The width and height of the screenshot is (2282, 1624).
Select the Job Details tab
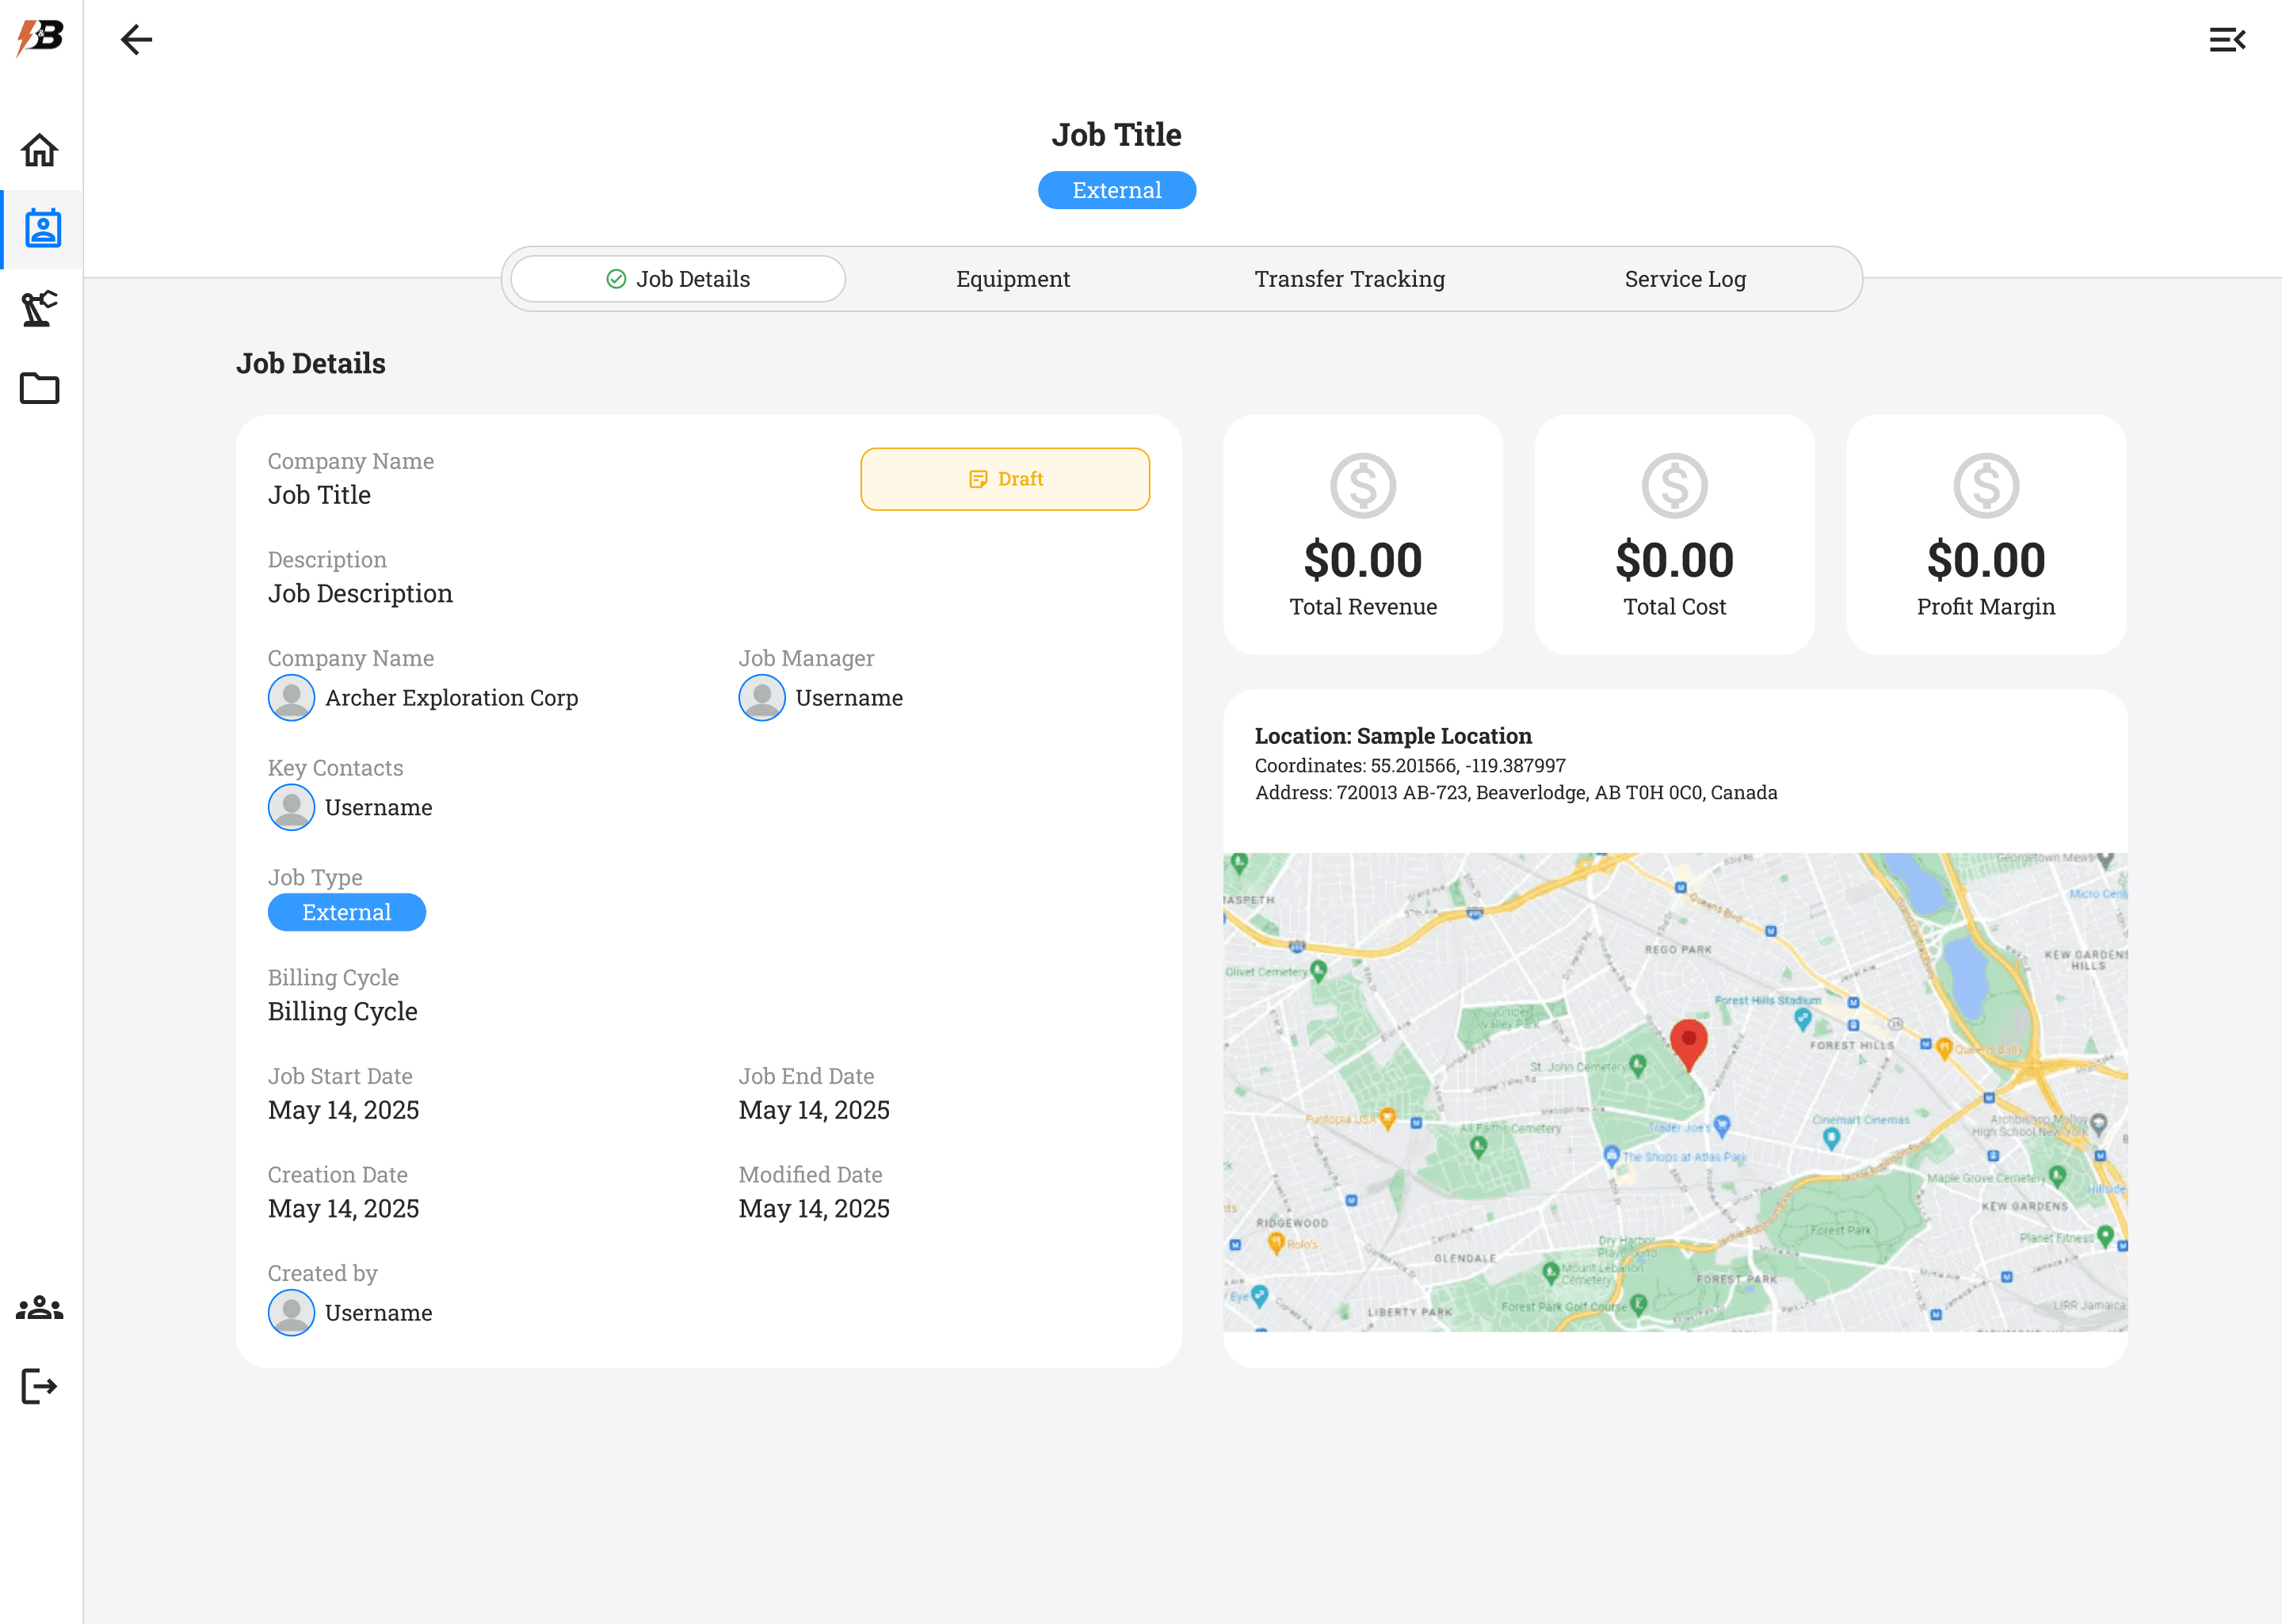(x=678, y=279)
